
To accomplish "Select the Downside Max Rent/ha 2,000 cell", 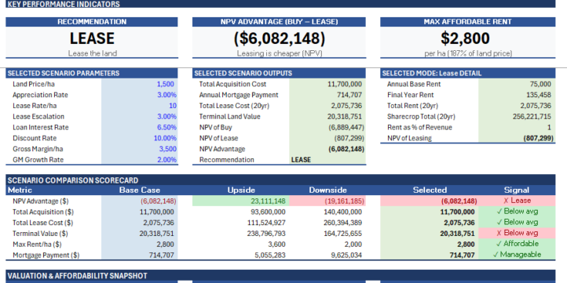I will tap(327, 245).
